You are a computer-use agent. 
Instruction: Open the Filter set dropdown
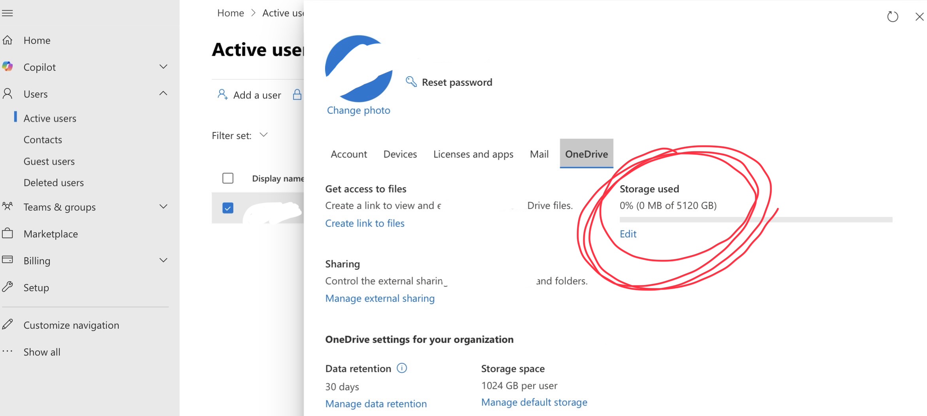click(x=263, y=135)
